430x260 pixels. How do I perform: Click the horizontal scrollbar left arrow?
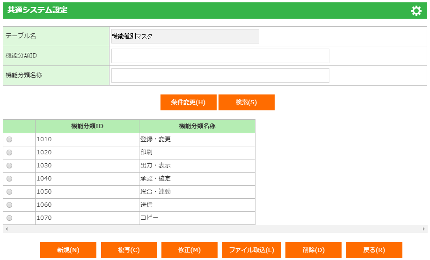pos(6,229)
